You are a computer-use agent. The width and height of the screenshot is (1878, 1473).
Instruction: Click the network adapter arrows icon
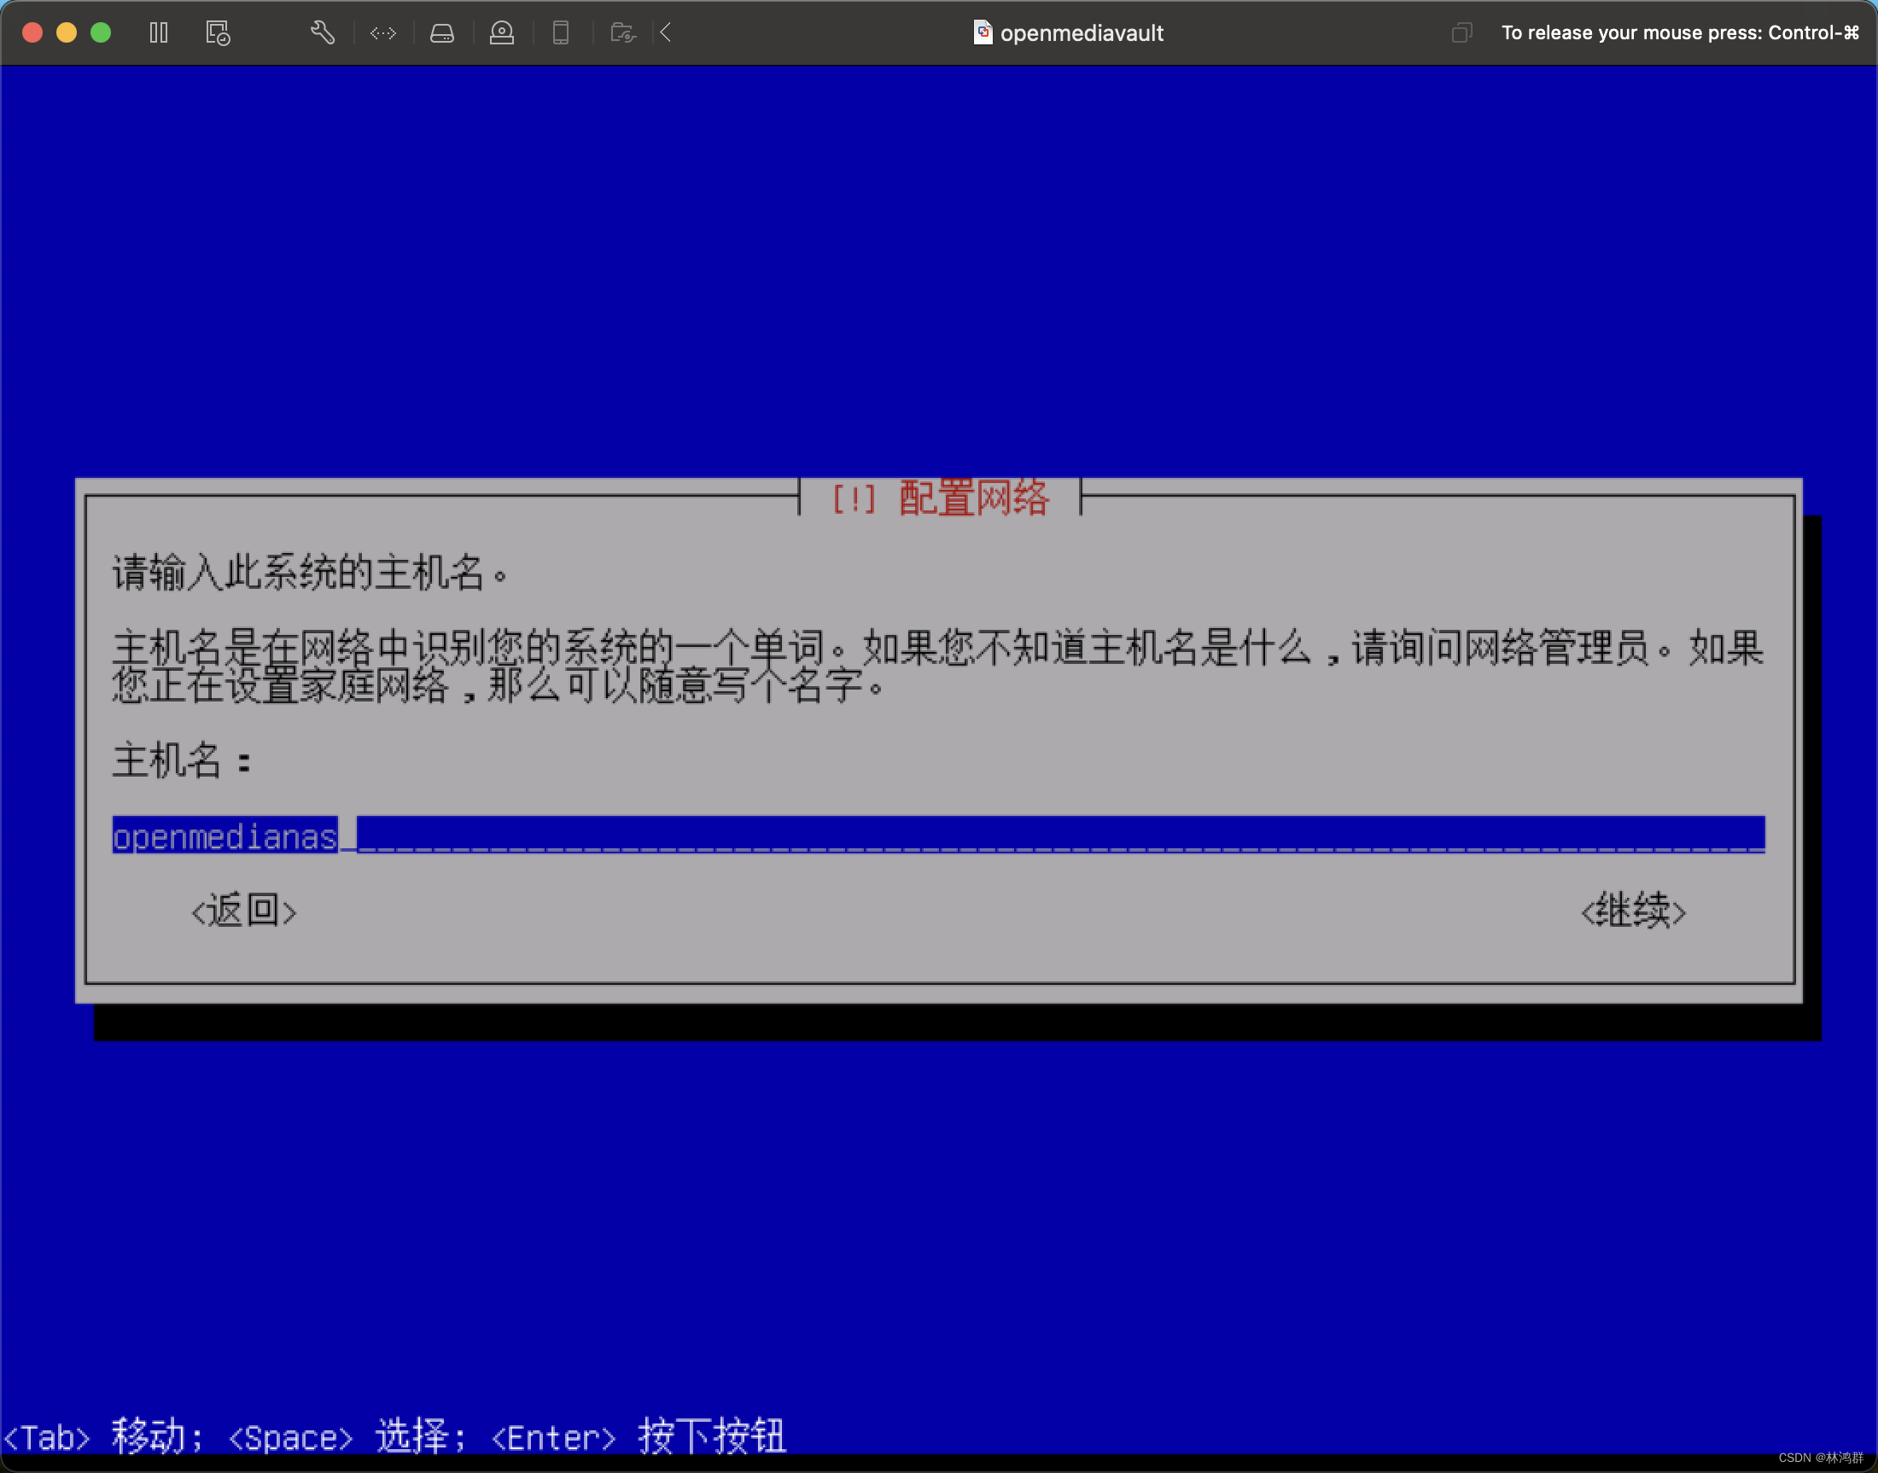(383, 32)
